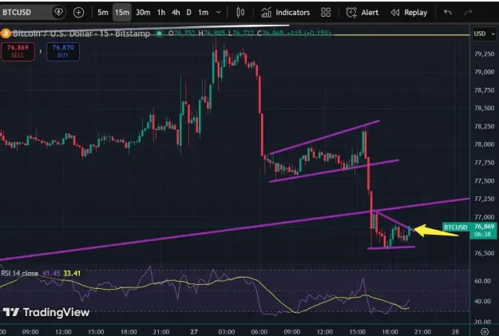499x336 pixels.
Task: Undo the last chart action
Action: [x=448, y=13]
